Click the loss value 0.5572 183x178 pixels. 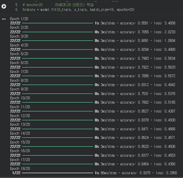pos(170,76)
